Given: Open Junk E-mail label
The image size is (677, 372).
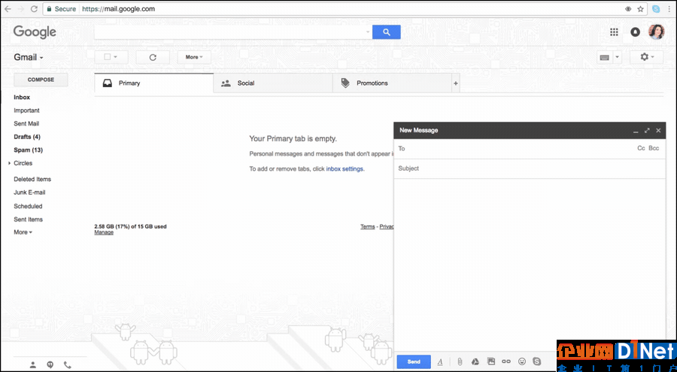Looking at the screenshot, I should (x=29, y=192).
